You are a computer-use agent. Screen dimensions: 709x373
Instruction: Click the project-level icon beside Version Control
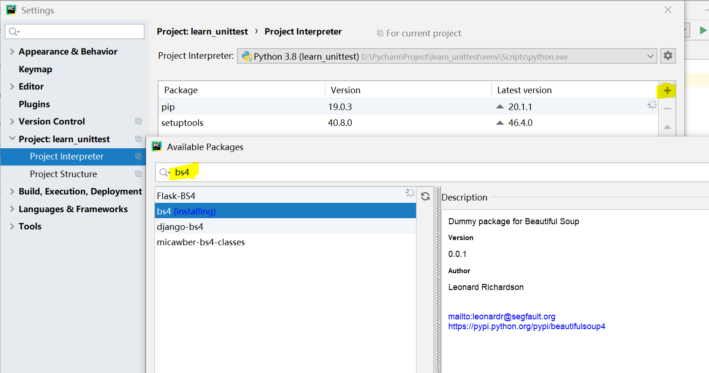pyautogui.click(x=139, y=121)
